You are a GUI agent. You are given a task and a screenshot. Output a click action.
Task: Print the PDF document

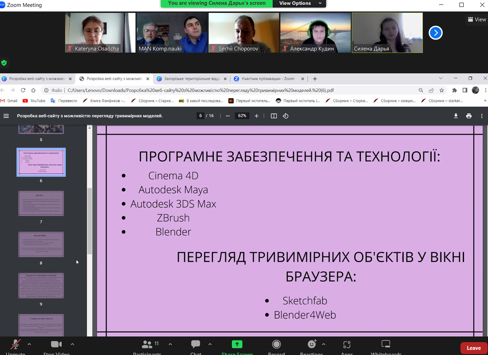(x=469, y=116)
